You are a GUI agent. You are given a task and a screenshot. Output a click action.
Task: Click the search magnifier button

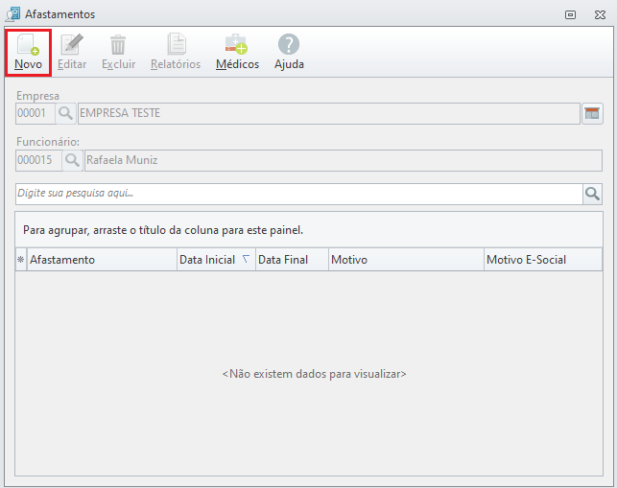[x=592, y=194]
